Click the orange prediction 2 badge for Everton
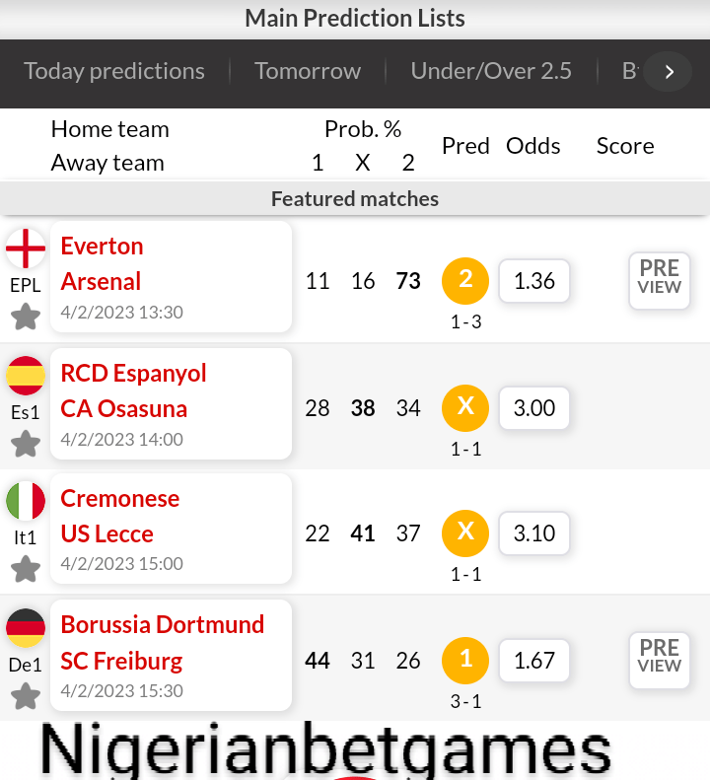This screenshot has width=710, height=780. tap(466, 281)
